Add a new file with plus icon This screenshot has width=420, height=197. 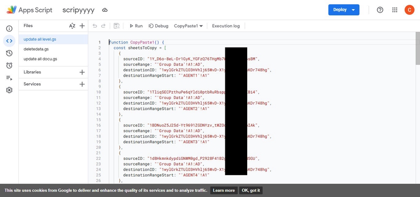(x=82, y=26)
